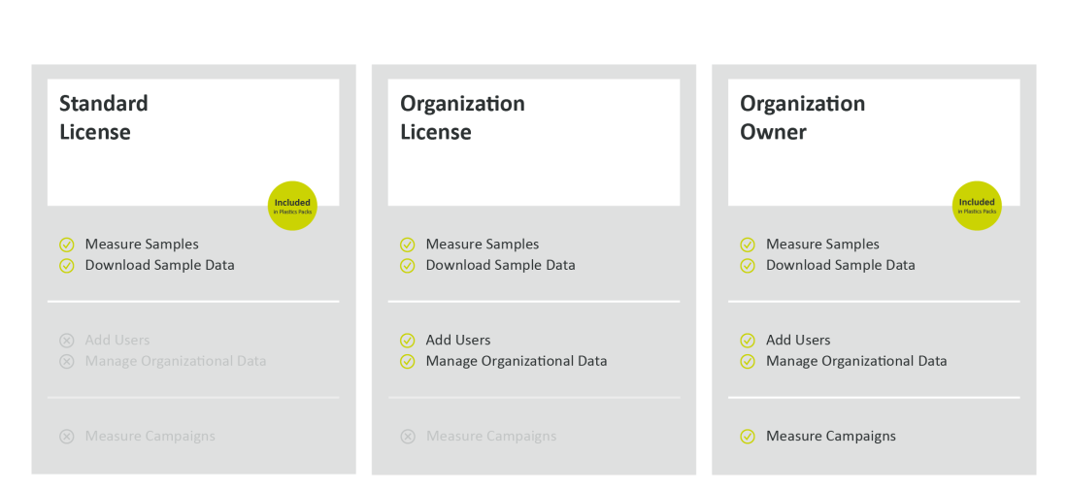This screenshot has height=491, width=1068.
Task: Click check icon for Organization Owner Download Sample Data
Action: click(x=748, y=266)
